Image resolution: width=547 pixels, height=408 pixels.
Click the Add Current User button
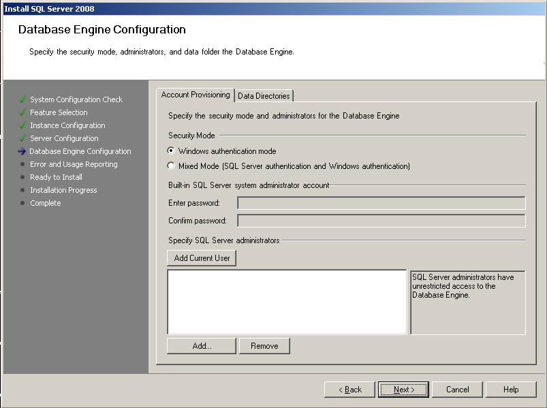tap(202, 258)
